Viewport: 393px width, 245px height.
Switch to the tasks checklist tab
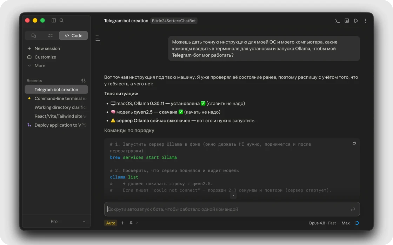(x=51, y=35)
